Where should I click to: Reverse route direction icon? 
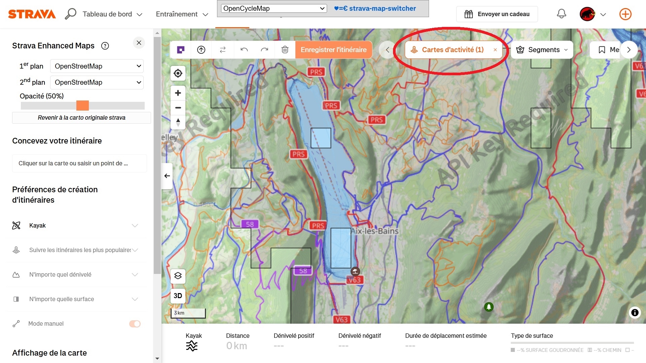click(223, 50)
